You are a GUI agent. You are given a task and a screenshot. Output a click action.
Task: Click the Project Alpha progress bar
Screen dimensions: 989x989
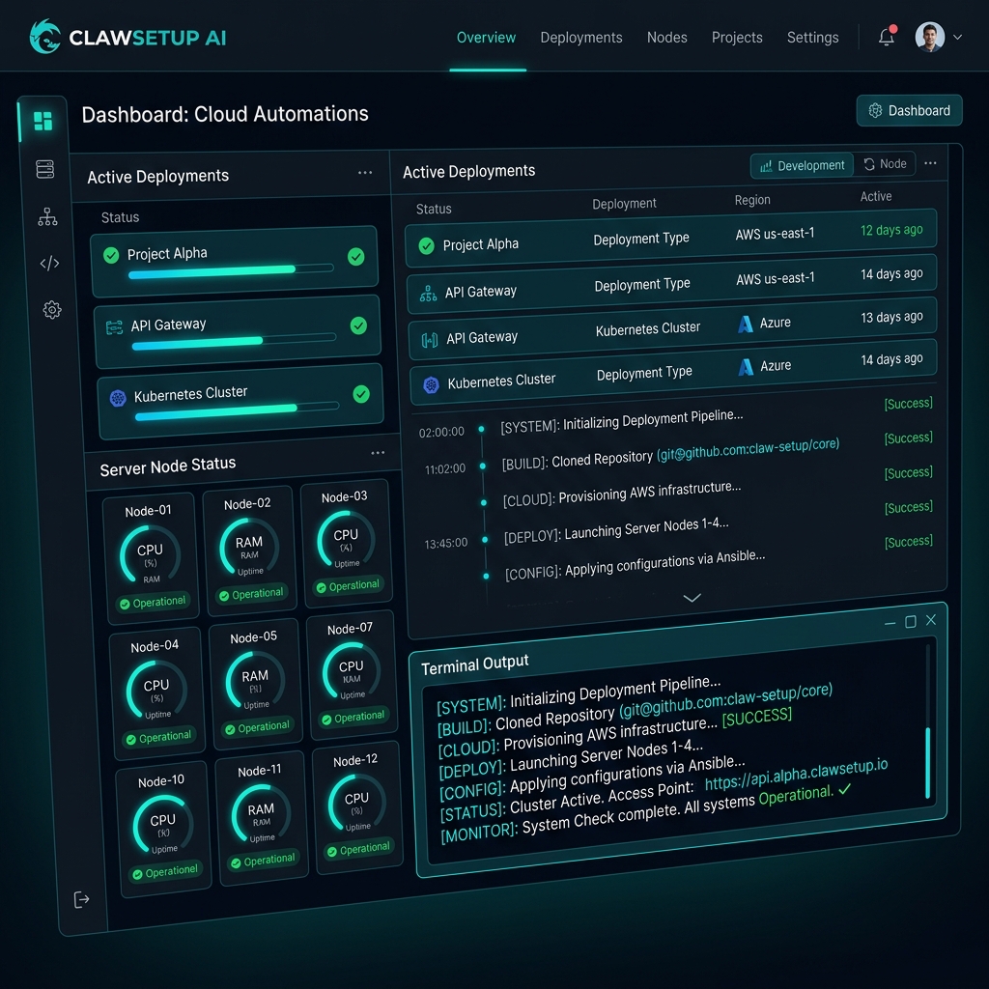pos(230,271)
